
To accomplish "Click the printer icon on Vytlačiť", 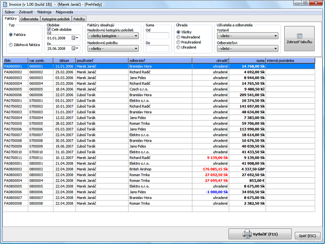I will (x=247, y=234).
